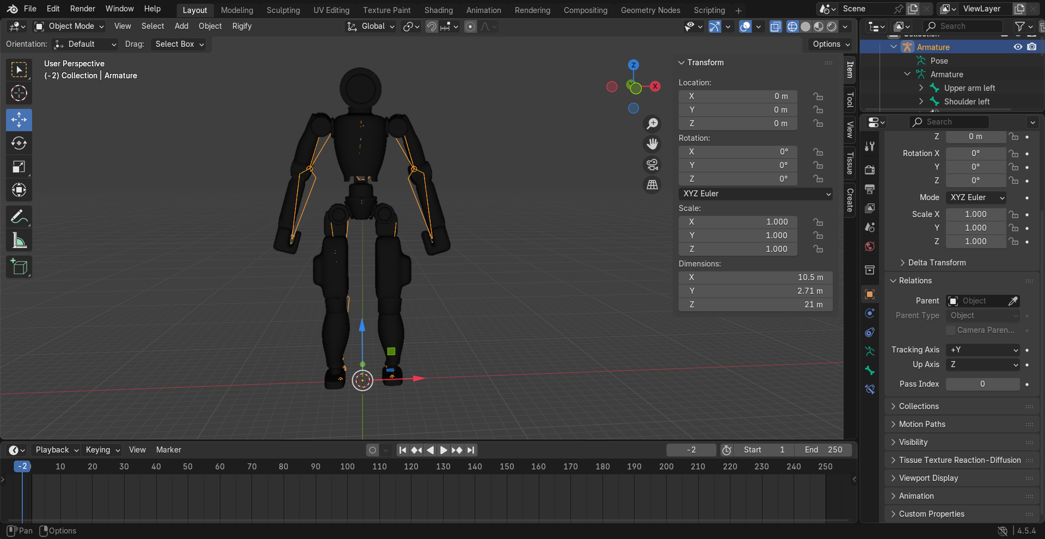The width and height of the screenshot is (1045, 539).
Task: Open the Rigify menu
Action: pos(242,26)
